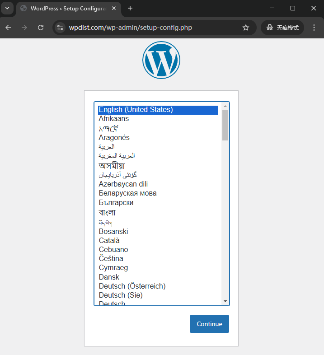Expand the tab search dropdown
This screenshot has height=355, width=324.
pos(7,8)
